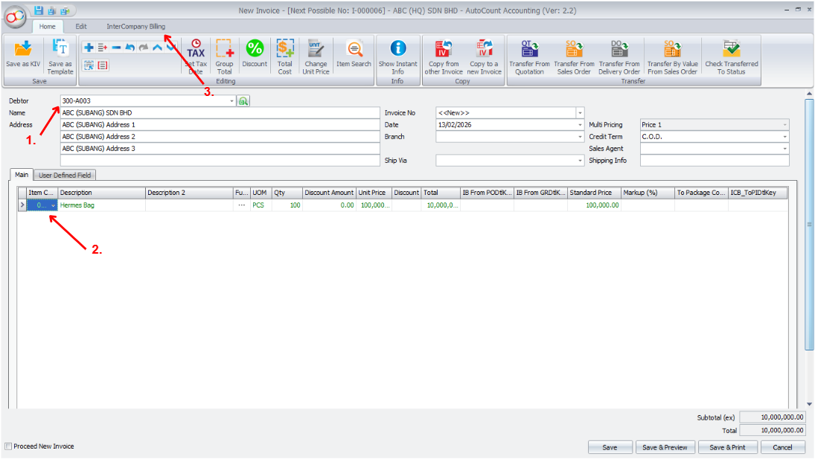Open the Invoice No dropdown
Image resolution: width=815 pixels, height=459 pixels.
[x=578, y=112]
